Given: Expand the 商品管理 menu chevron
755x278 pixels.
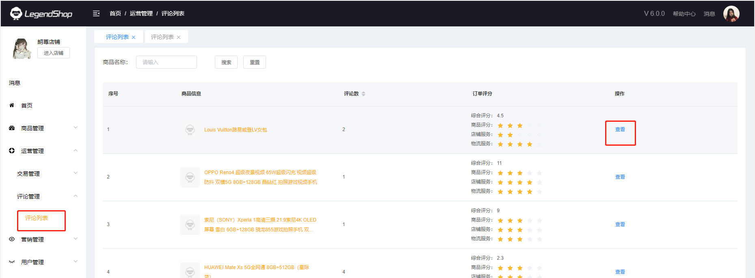Looking at the screenshot, I should 76,127.
